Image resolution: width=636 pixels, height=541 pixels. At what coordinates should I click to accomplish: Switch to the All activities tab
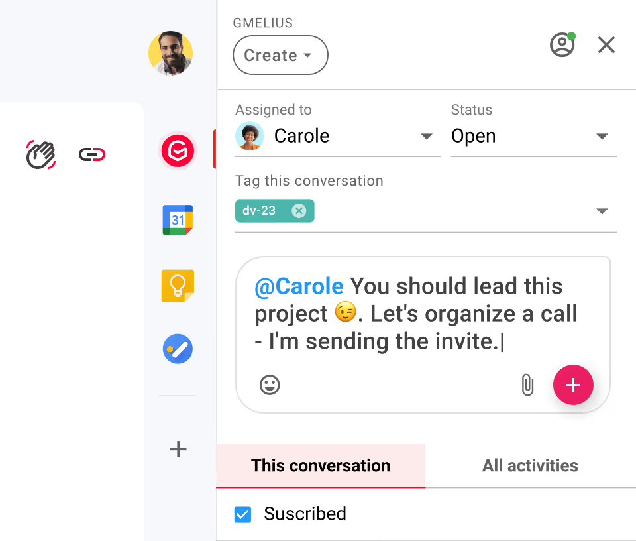click(530, 465)
